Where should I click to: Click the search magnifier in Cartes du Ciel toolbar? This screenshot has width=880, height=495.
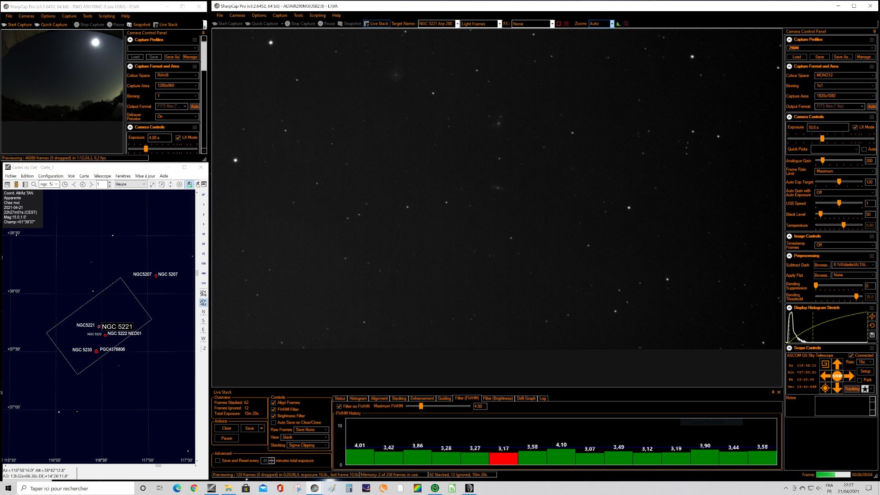pos(34,184)
